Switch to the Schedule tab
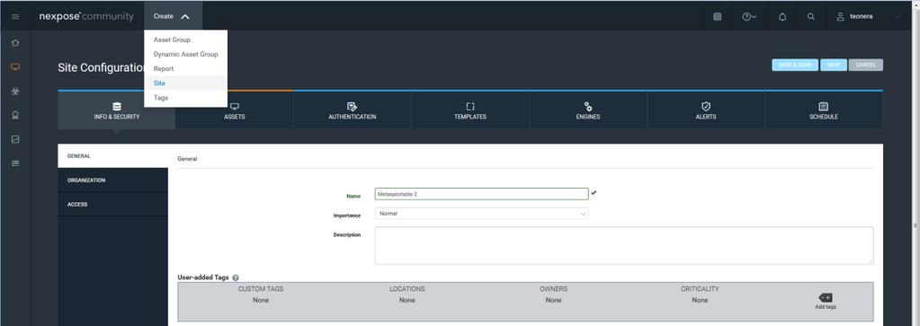 click(824, 110)
